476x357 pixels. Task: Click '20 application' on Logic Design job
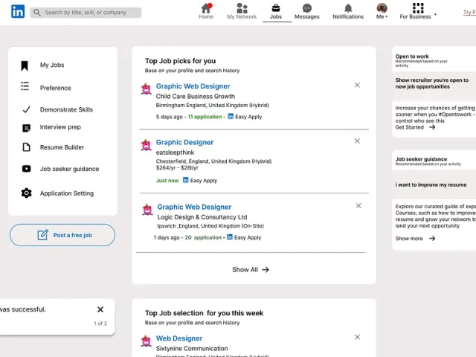coord(203,238)
